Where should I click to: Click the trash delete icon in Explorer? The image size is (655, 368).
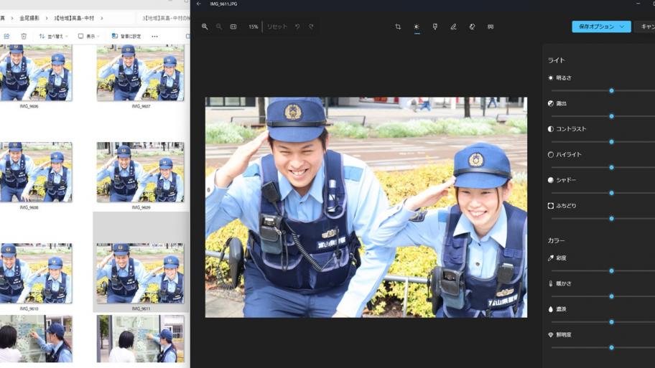point(24,36)
